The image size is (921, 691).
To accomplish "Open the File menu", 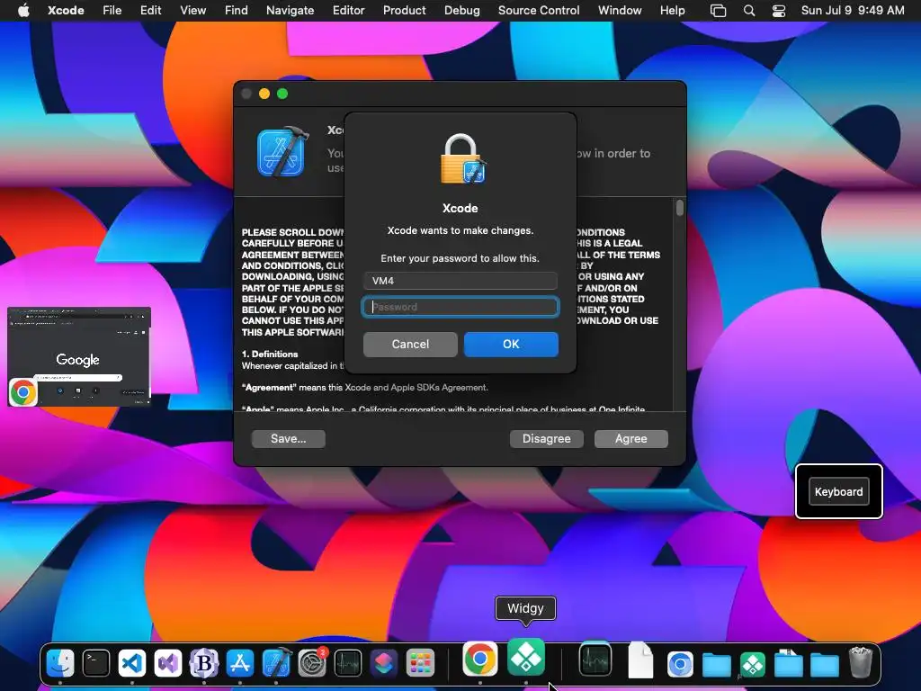I will point(112,10).
